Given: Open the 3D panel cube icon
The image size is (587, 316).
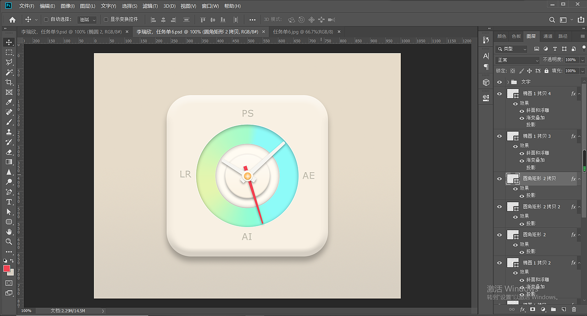Looking at the screenshot, I should click(x=486, y=82).
